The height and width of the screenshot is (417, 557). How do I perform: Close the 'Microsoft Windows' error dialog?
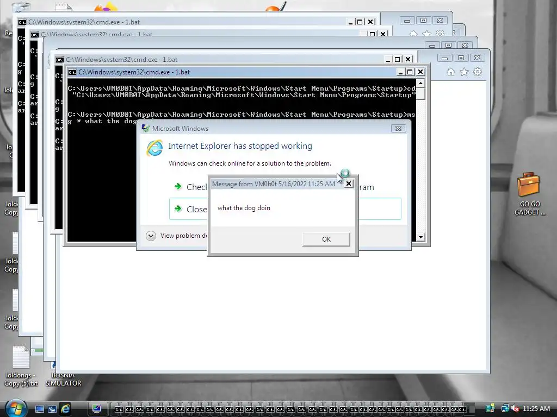click(398, 128)
